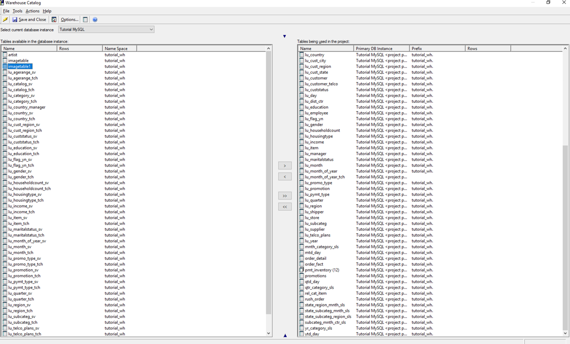
Task: Click the table icon beside artist
Action: (x=5, y=55)
